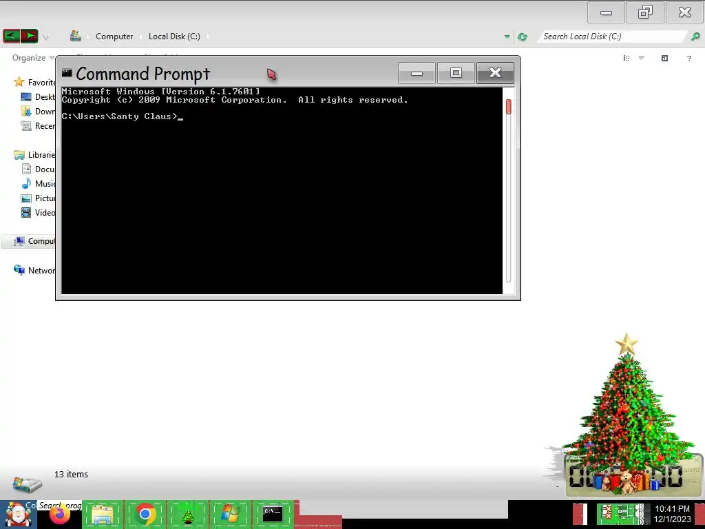
Task: Click the '13 items' status text
Action: coord(71,474)
